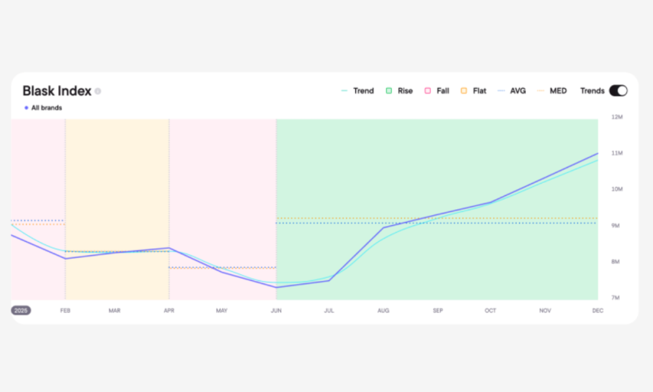Click the All brands purple dot
Viewport: 653px width, 392px height.
(x=26, y=108)
